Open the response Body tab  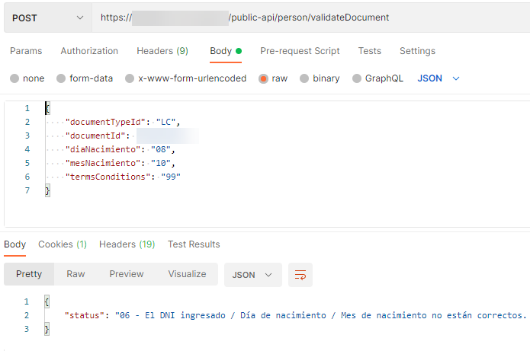15,244
